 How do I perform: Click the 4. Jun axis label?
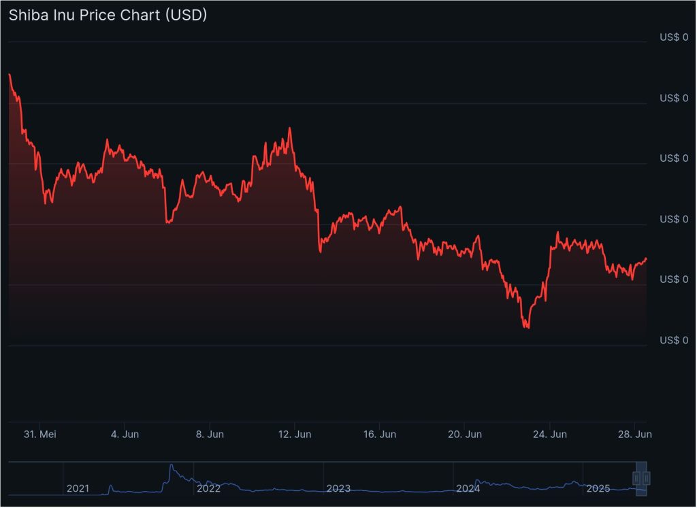pos(125,435)
